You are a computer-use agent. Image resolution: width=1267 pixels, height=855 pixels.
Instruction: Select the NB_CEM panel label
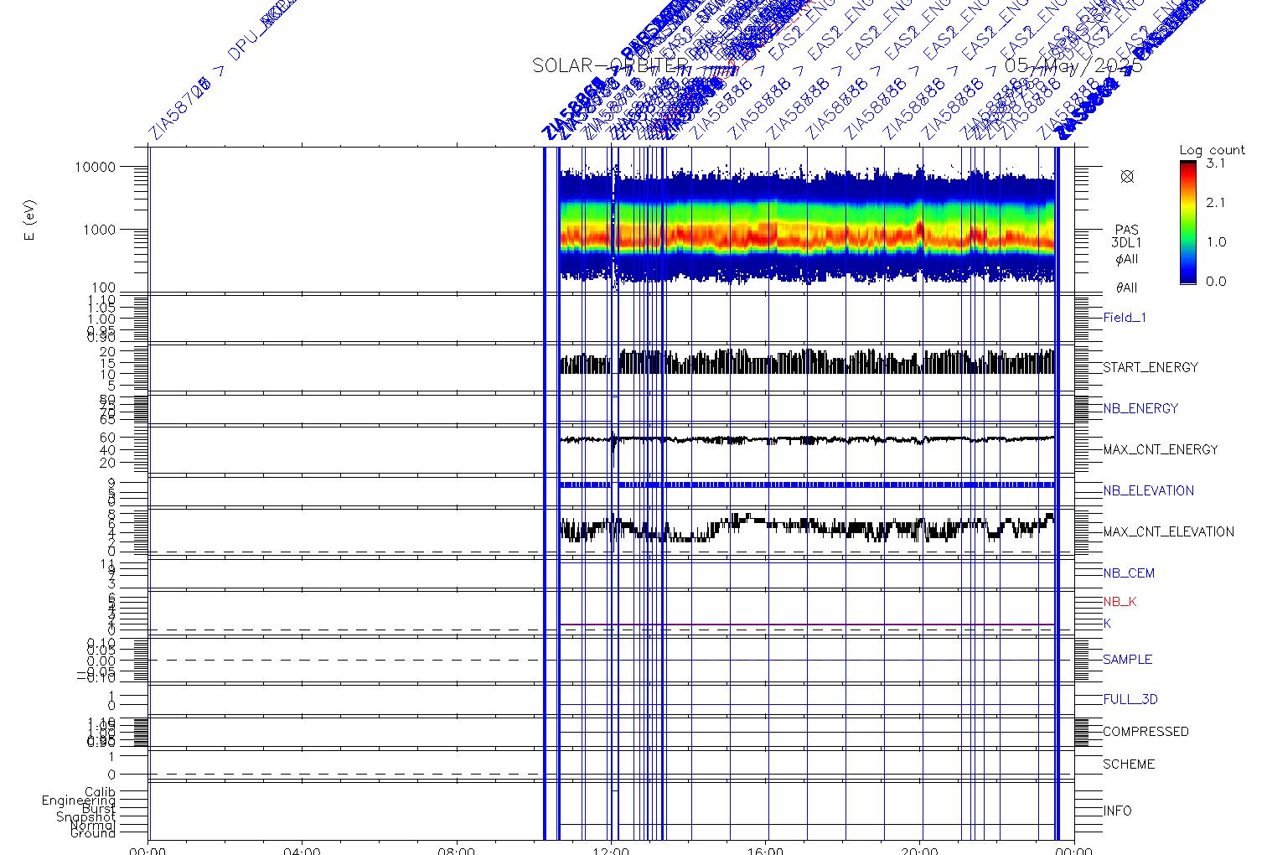point(1129,573)
